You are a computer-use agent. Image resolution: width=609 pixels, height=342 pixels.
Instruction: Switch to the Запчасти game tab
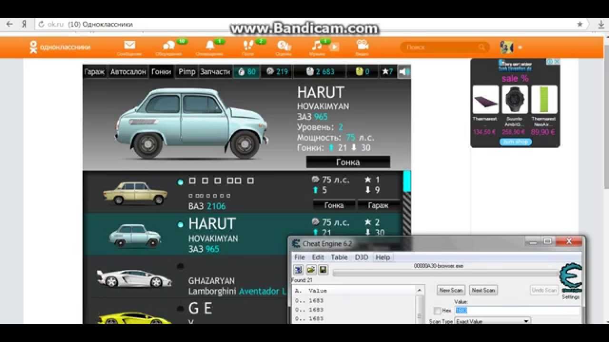tap(215, 72)
